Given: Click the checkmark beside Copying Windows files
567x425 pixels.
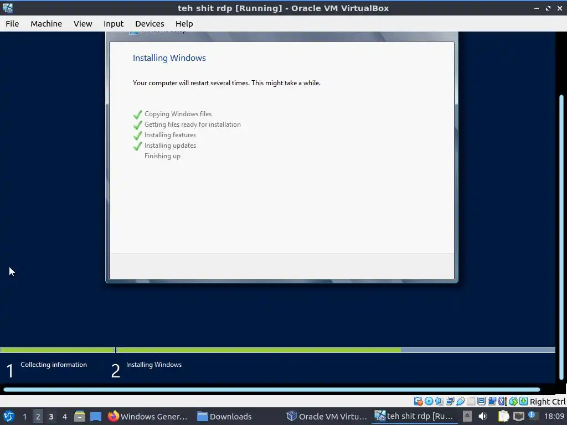Looking at the screenshot, I should 137,115.
